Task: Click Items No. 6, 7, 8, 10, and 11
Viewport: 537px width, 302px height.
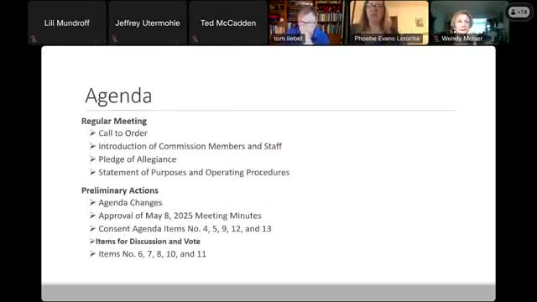Action: click(153, 254)
